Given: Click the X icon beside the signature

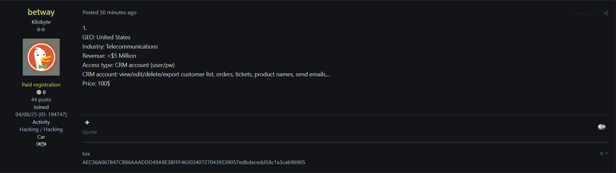Looking at the screenshot, I should click(x=601, y=154).
